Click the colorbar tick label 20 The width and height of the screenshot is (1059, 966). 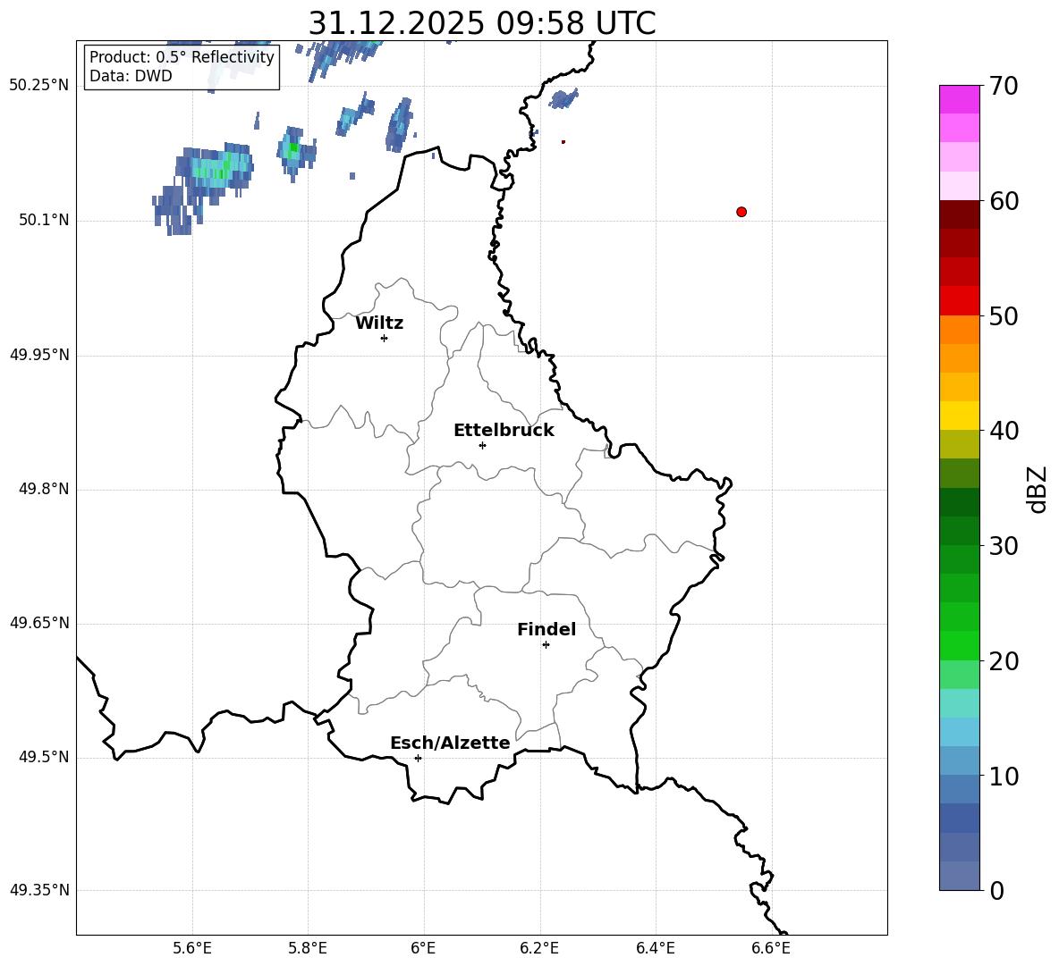(x=1004, y=661)
